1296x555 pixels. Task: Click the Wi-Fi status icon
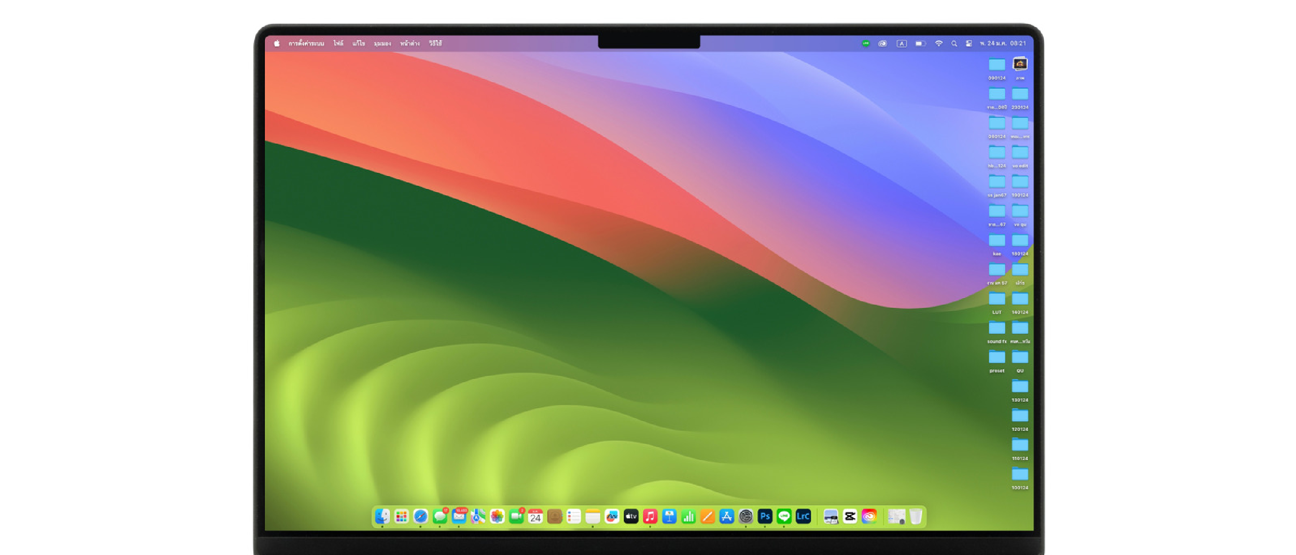pos(938,43)
